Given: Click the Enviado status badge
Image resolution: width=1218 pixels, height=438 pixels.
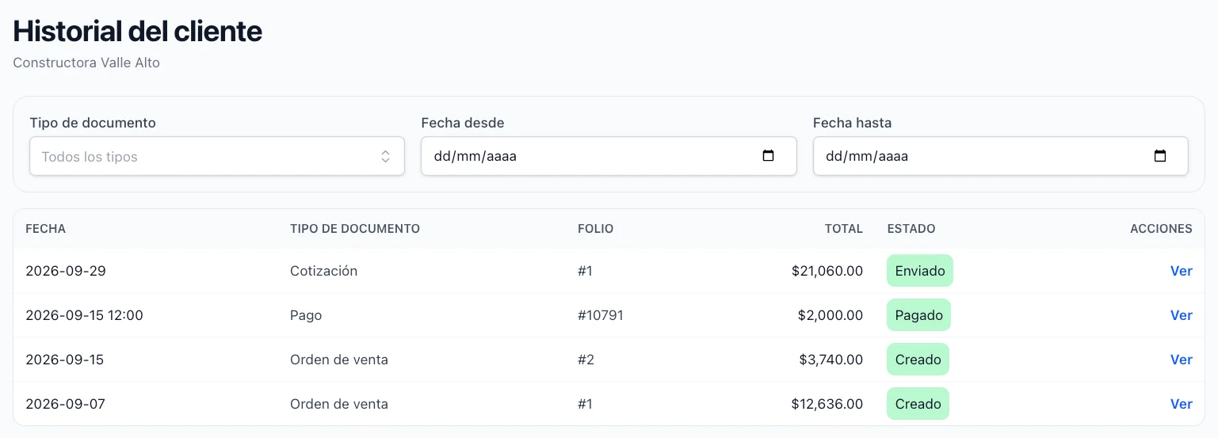Looking at the screenshot, I should (x=920, y=271).
